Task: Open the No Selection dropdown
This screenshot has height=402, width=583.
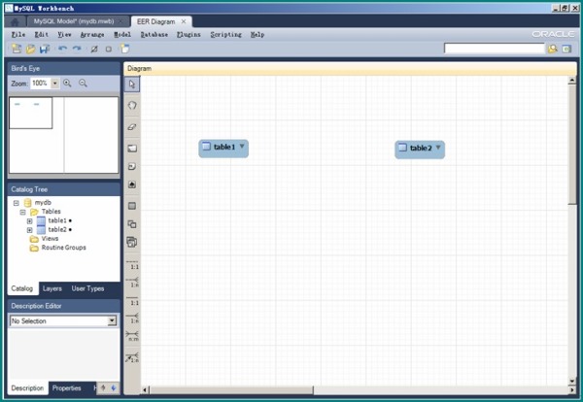Action: [112, 321]
